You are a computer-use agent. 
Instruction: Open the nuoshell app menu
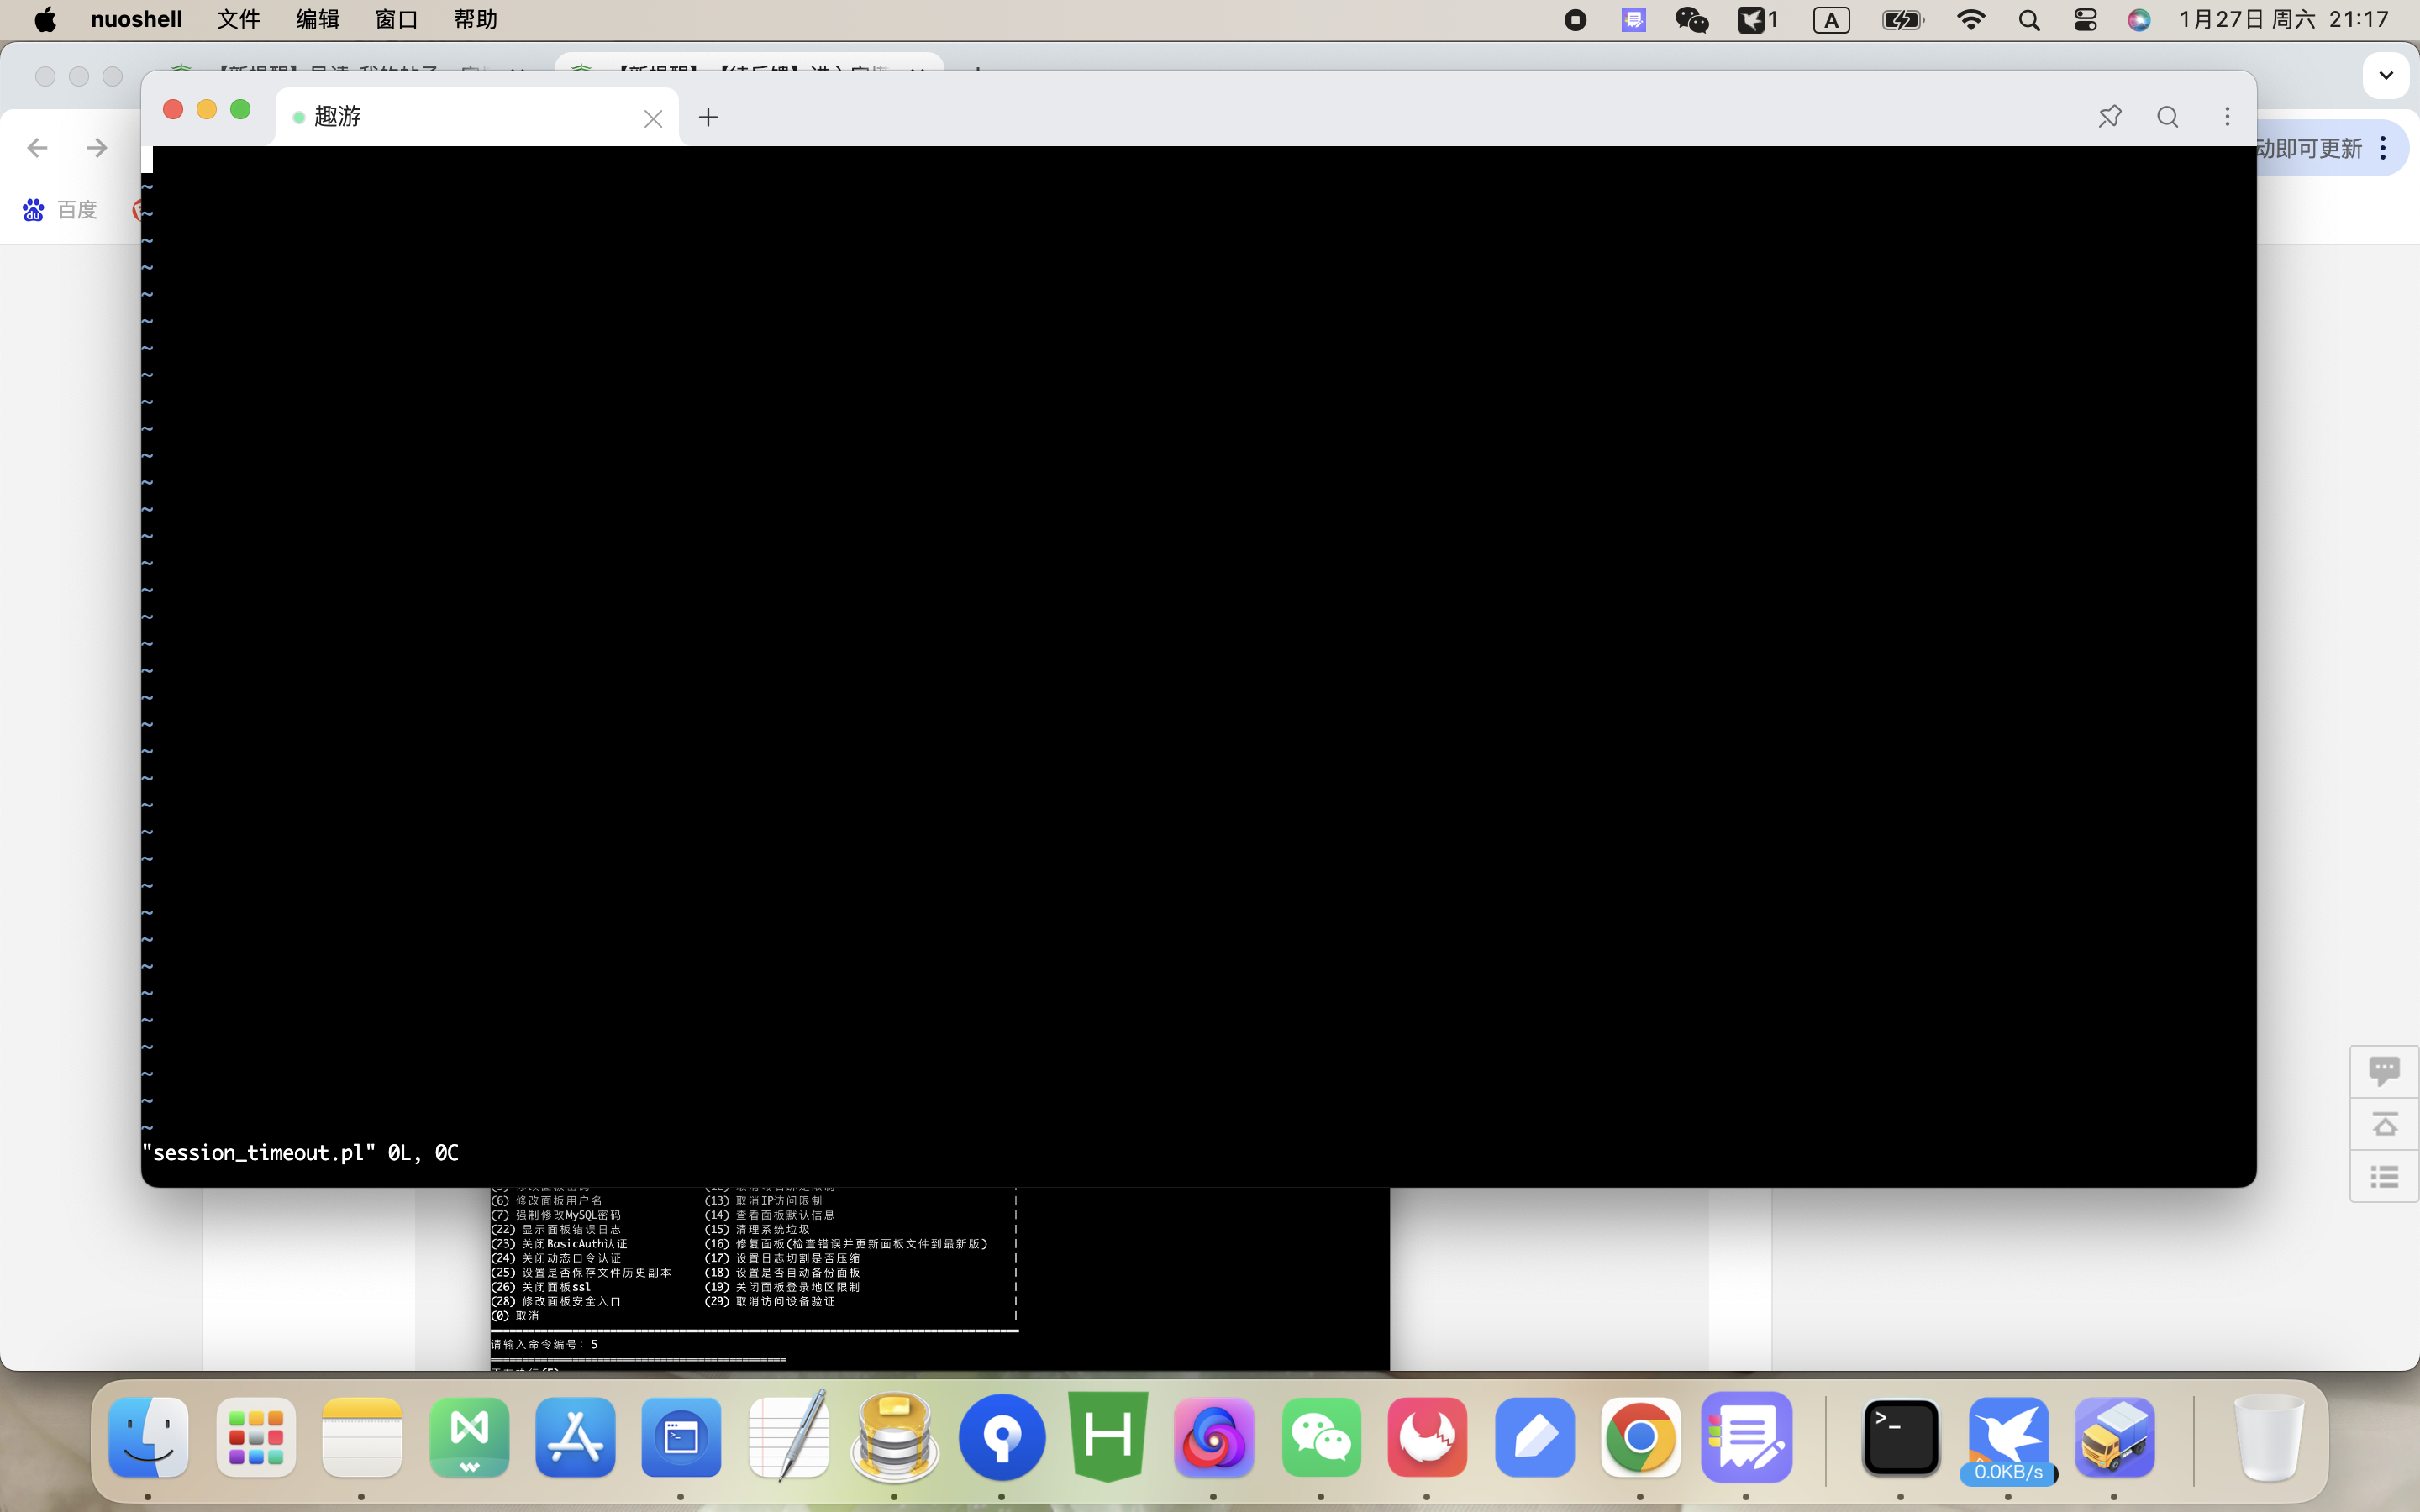(x=137, y=20)
